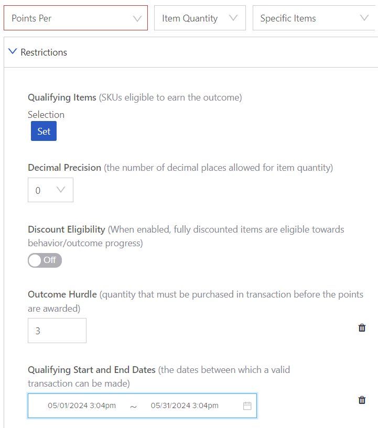Open the calendar picker icon in the date range

pos(247,406)
